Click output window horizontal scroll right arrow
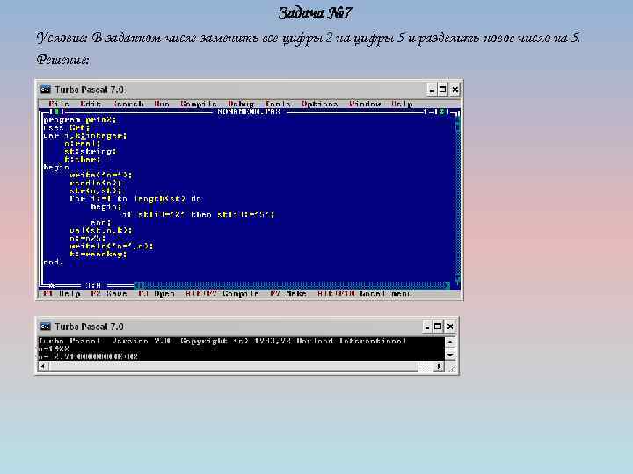633x474 pixels. (x=439, y=366)
